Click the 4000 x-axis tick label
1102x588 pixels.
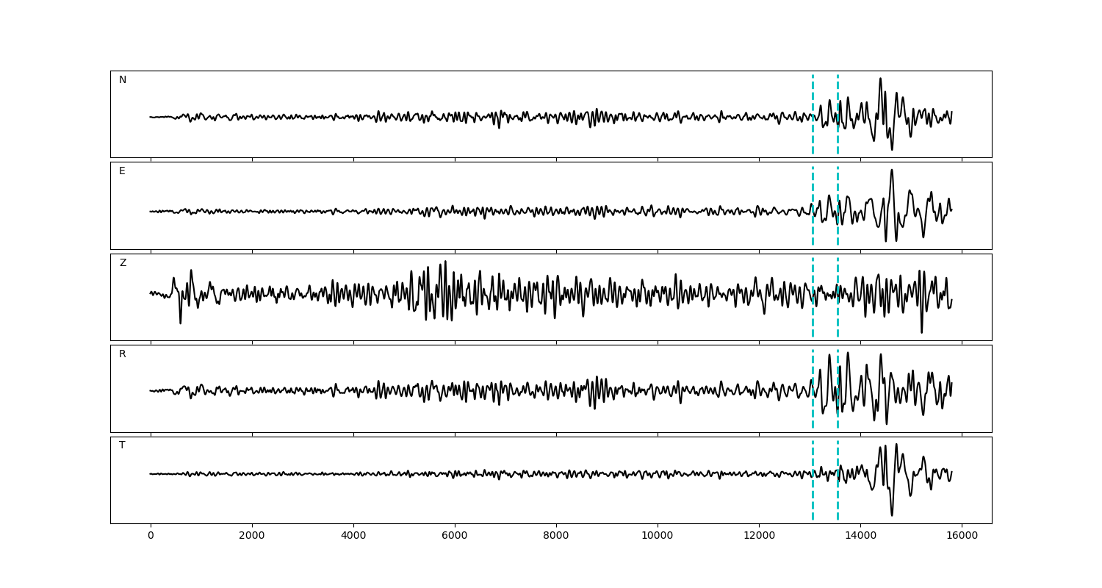(x=353, y=537)
